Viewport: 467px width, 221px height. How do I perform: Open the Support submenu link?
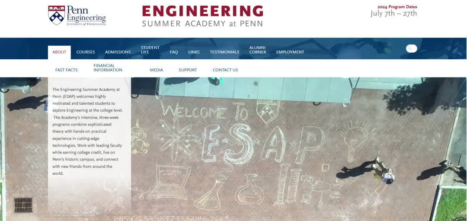coord(188,70)
